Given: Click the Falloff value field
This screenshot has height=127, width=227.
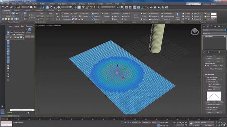Looking at the screenshot, I should (x=216, y=84).
